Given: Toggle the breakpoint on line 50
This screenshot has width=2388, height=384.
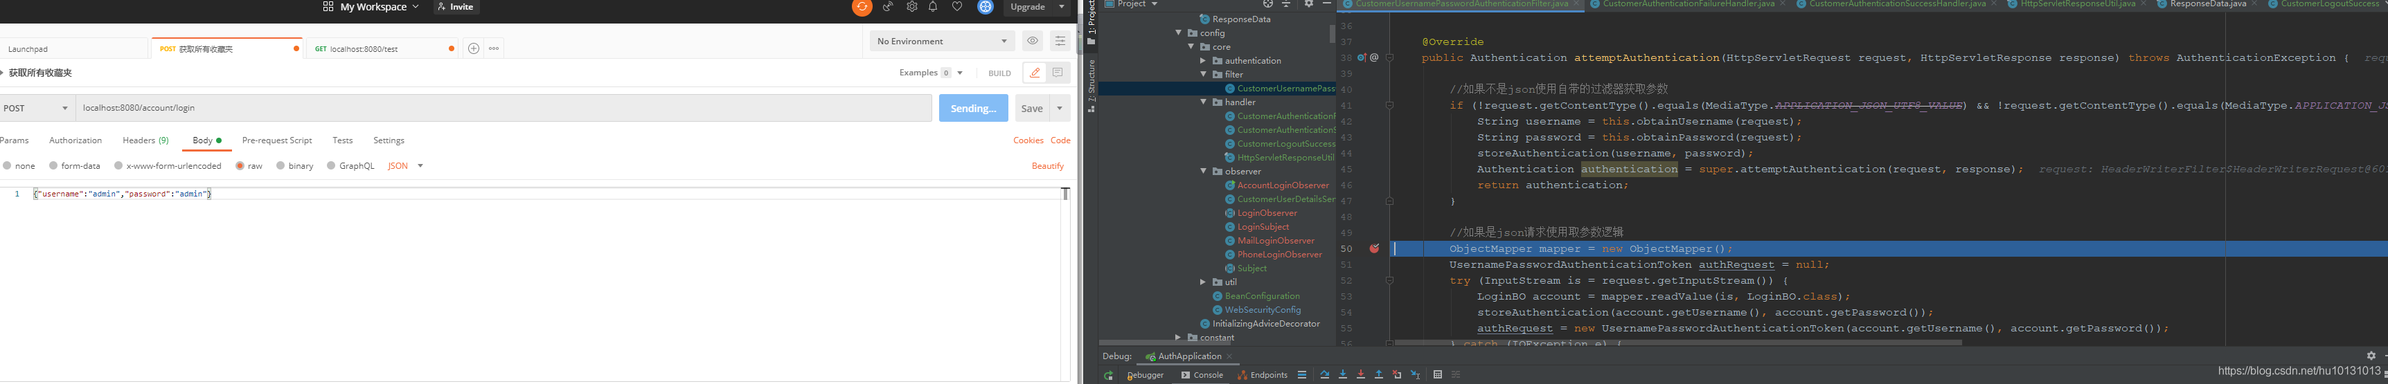Looking at the screenshot, I should coord(1374,248).
